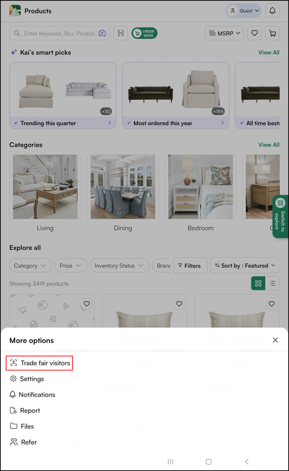This screenshot has width=289, height=471.
Task: Open the Inventory Status filter dropdown
Action: tap(119, 266)
